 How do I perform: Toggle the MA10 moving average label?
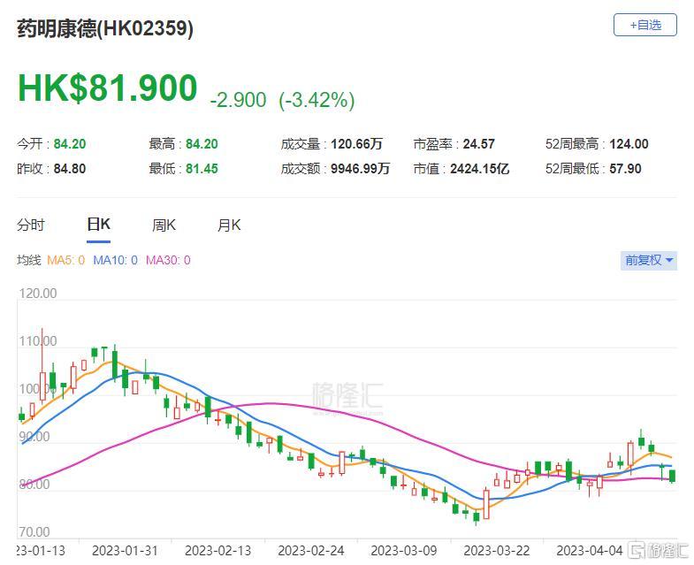(x=115, y=260)
